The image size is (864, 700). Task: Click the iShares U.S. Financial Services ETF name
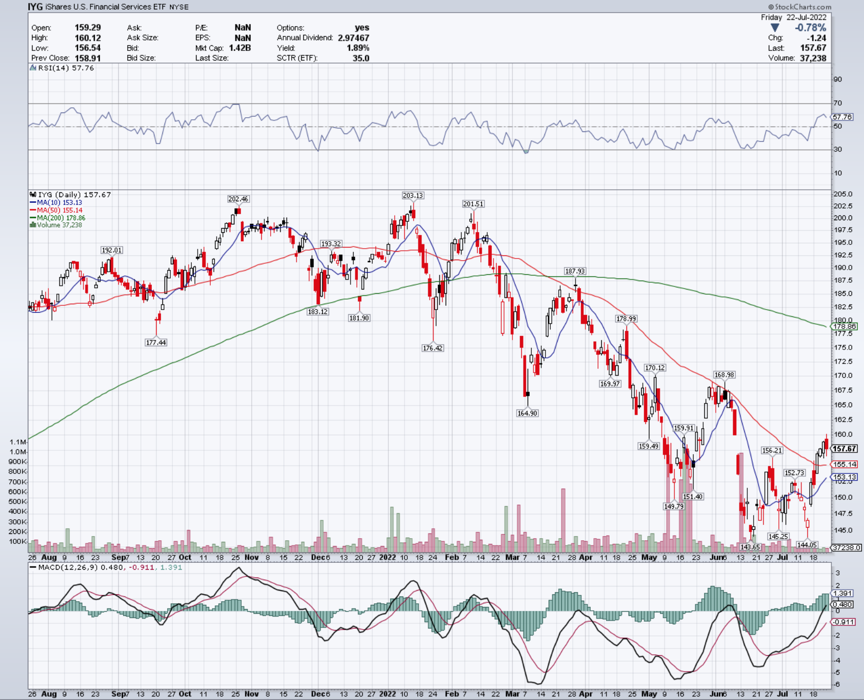(x=106, y=7)
